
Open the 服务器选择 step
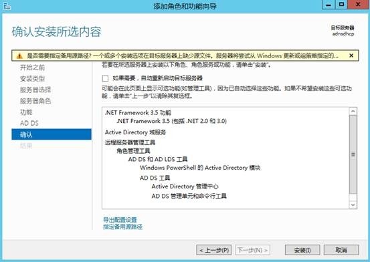coord(35,90)
